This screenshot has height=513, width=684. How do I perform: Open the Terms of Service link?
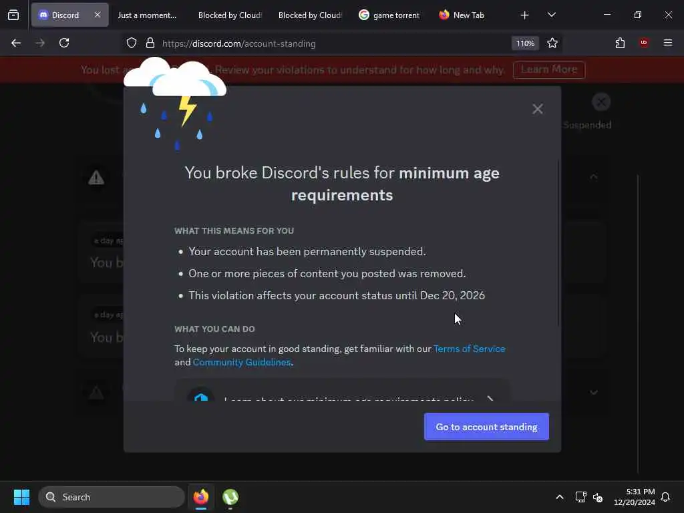click(470, 349)
